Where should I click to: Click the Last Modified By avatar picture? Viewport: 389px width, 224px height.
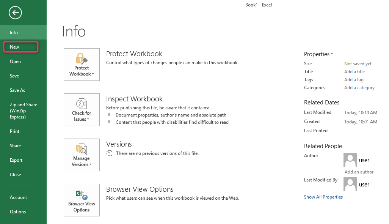click(350, 185)
